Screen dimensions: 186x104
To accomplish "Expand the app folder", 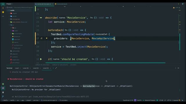I will [x=11, y=28].
